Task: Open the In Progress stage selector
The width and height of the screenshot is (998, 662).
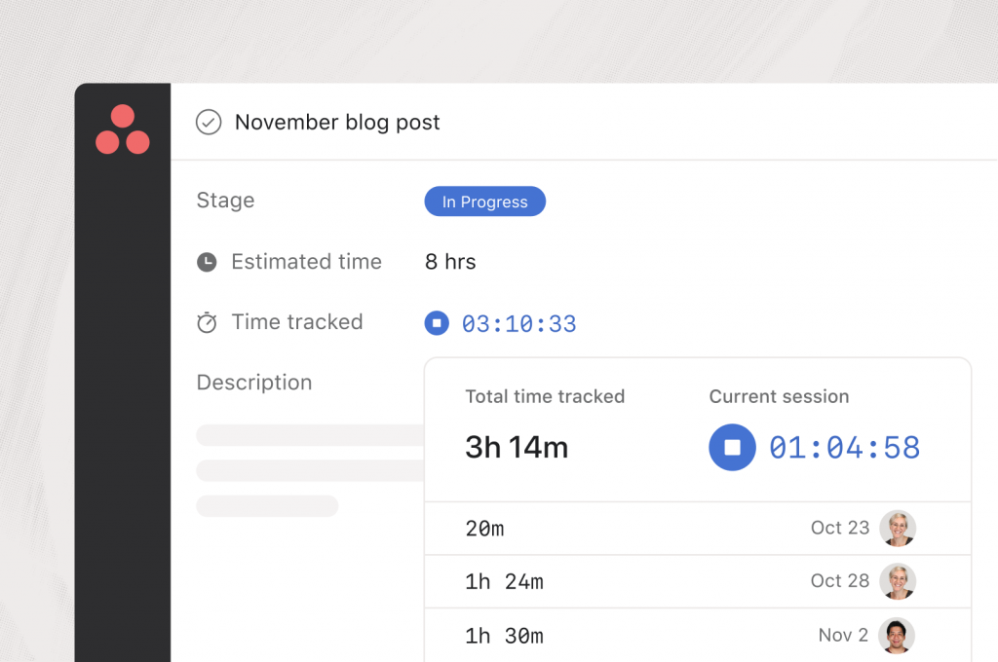Action: (484, 202)
